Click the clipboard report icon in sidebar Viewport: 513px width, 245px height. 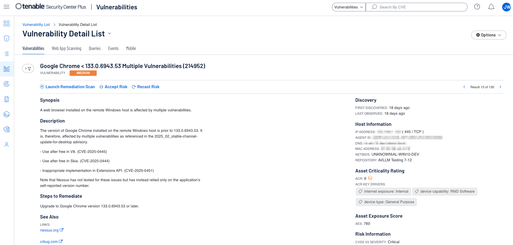tap(7, 99)
